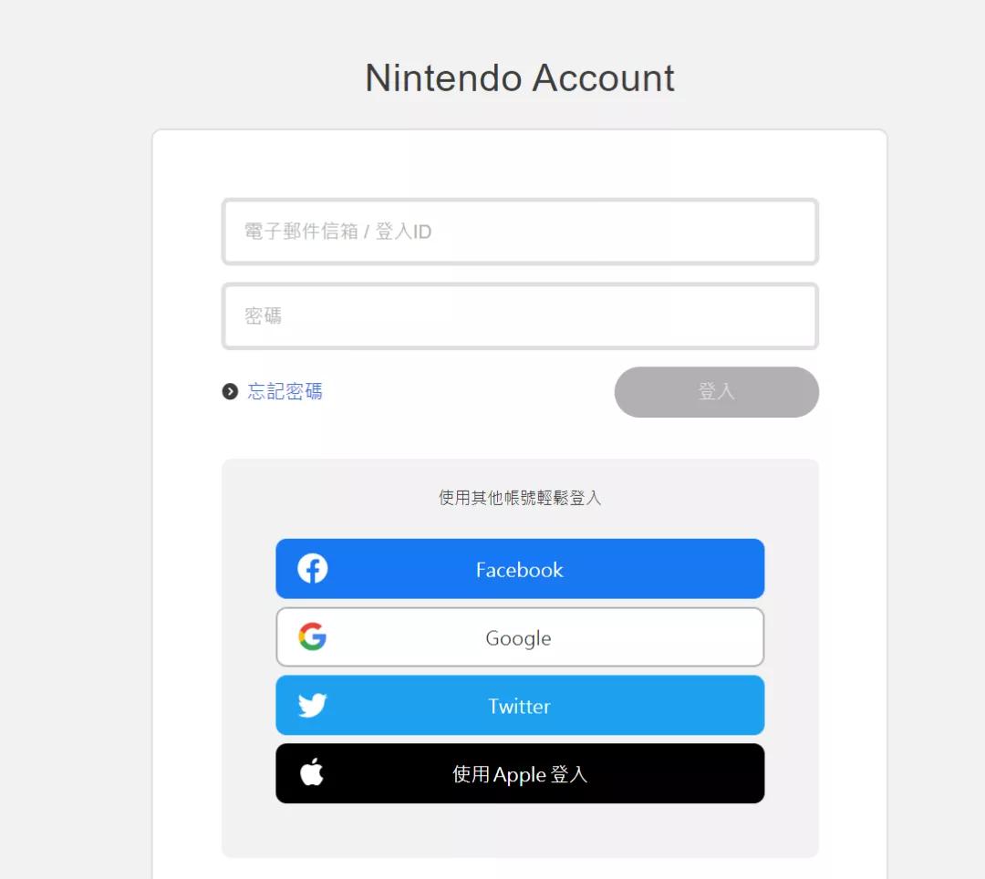Click the 使用 Apple 登入 button text
Screen dimensions: 985x879
tap(520, 774)
